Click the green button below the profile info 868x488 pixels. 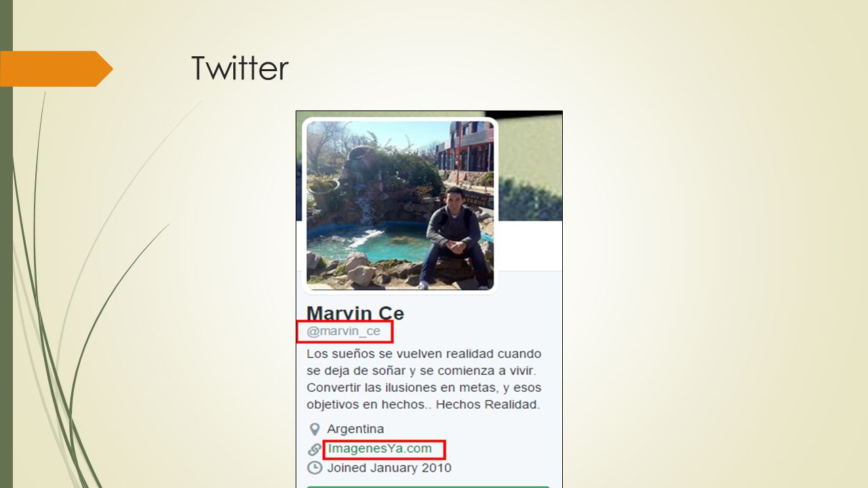[x=428, y=486]
